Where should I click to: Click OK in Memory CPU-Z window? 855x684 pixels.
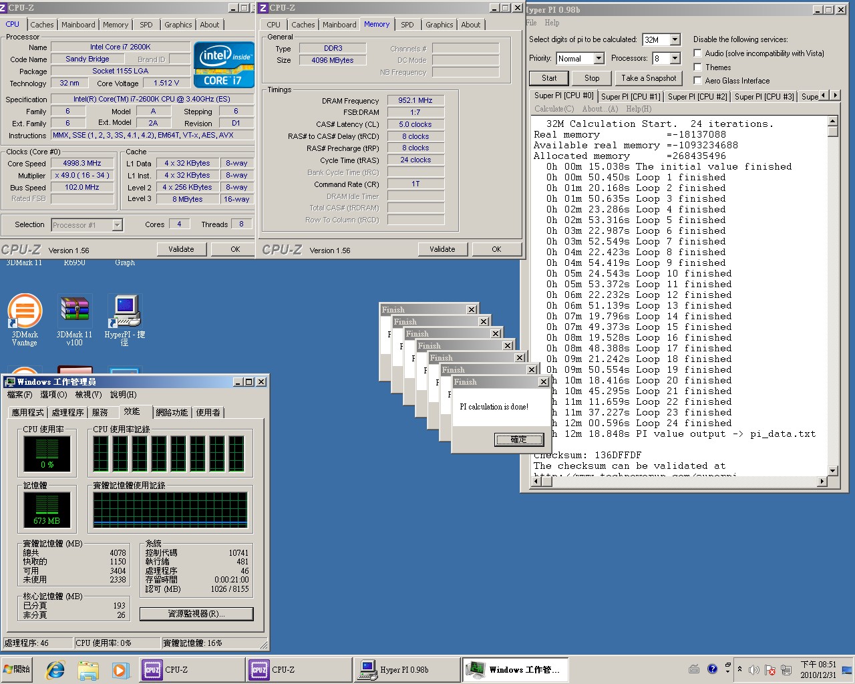(496, 249)
